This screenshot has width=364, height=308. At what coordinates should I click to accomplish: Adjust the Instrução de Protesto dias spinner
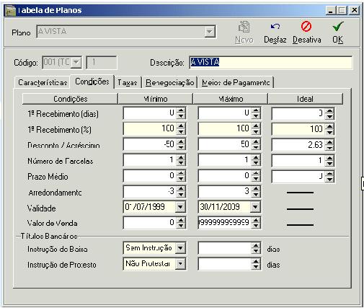pos(256,264)
